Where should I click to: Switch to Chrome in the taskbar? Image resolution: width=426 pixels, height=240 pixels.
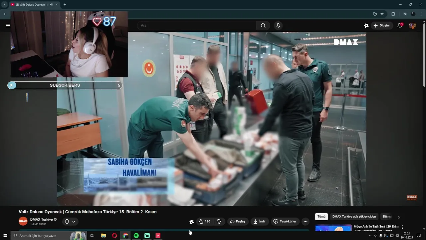[125, 236]
